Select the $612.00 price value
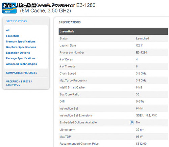169x147 pixels. click(x=141, y=144)
